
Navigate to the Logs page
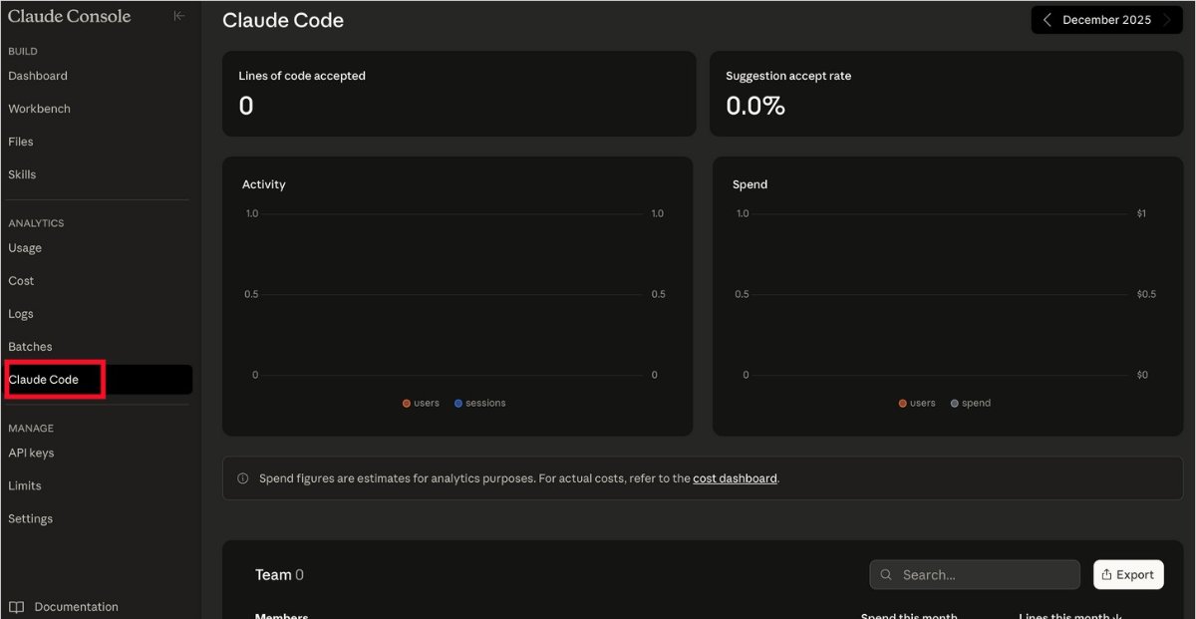[21, 314]
